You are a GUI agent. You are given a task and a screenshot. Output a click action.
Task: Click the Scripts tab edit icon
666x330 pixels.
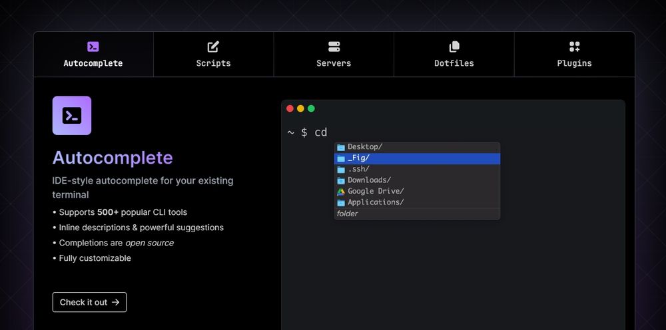213,47
